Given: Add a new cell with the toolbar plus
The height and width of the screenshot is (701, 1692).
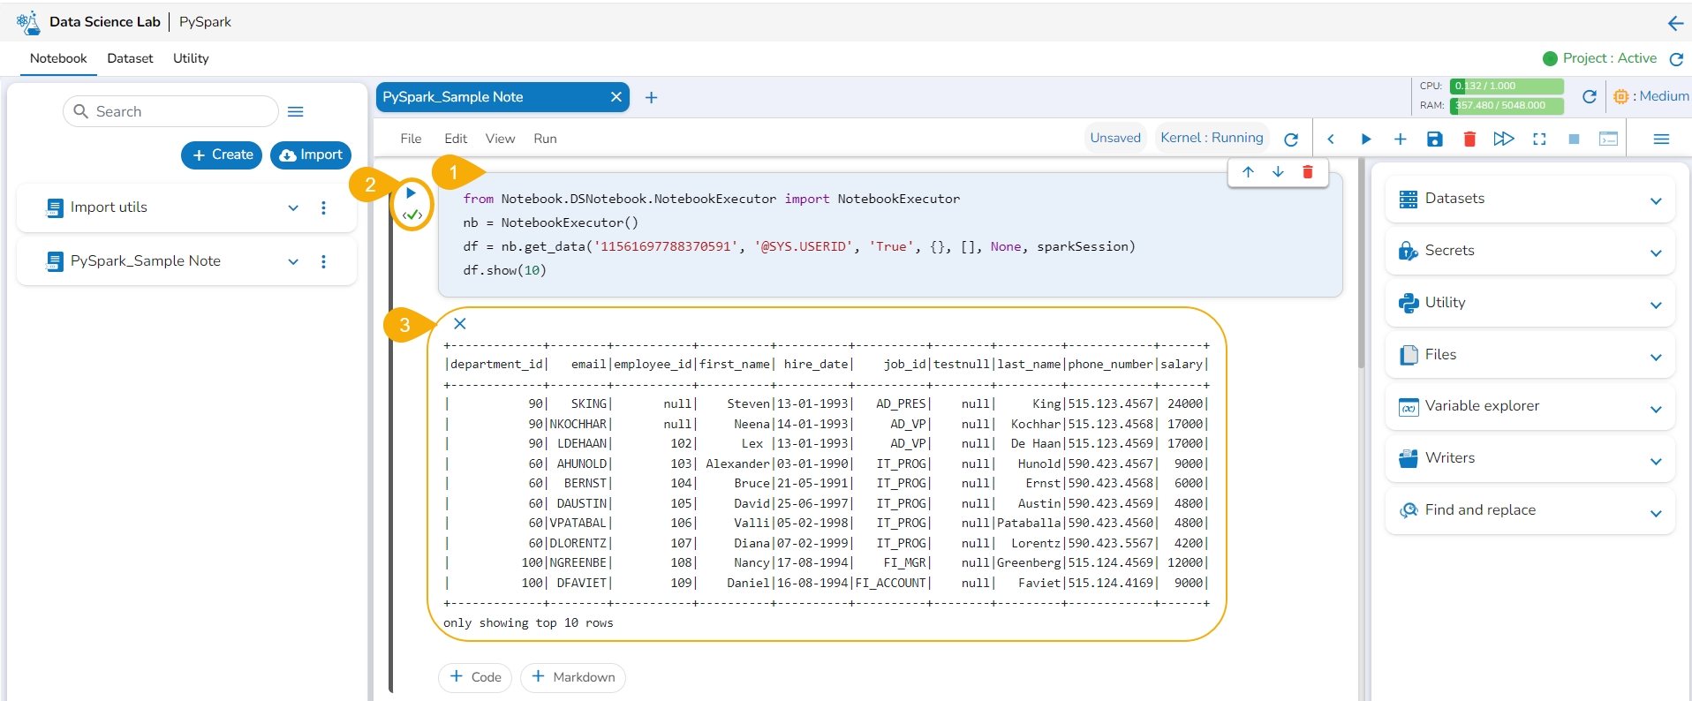Looking at the screenshot, I should click(x=1400, y=139).
